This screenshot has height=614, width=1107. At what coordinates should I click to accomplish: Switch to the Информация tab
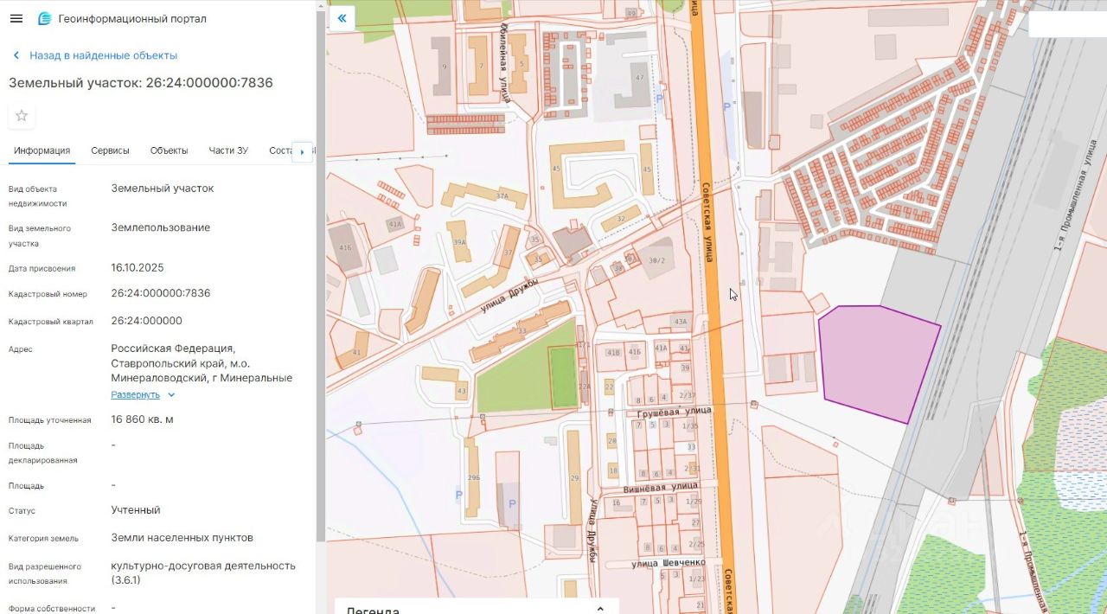tap(42, 150)
